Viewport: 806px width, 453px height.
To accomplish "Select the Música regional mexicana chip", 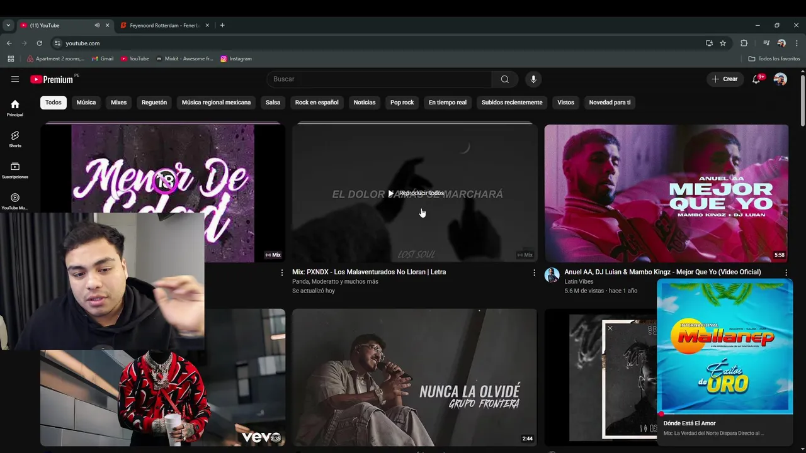I will [x=216, y=103].
